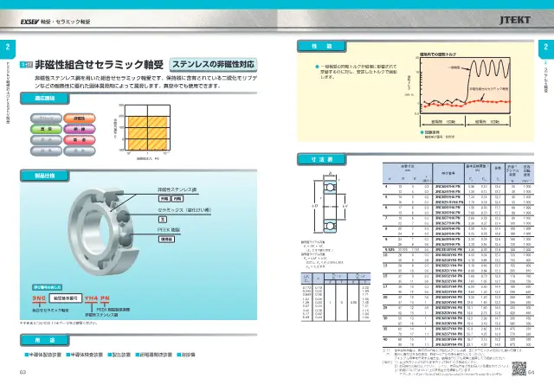This screenshot has height=391, width=554.
Task: Click the セラミックス（窒化けい素）label
Action: point(184,210)
